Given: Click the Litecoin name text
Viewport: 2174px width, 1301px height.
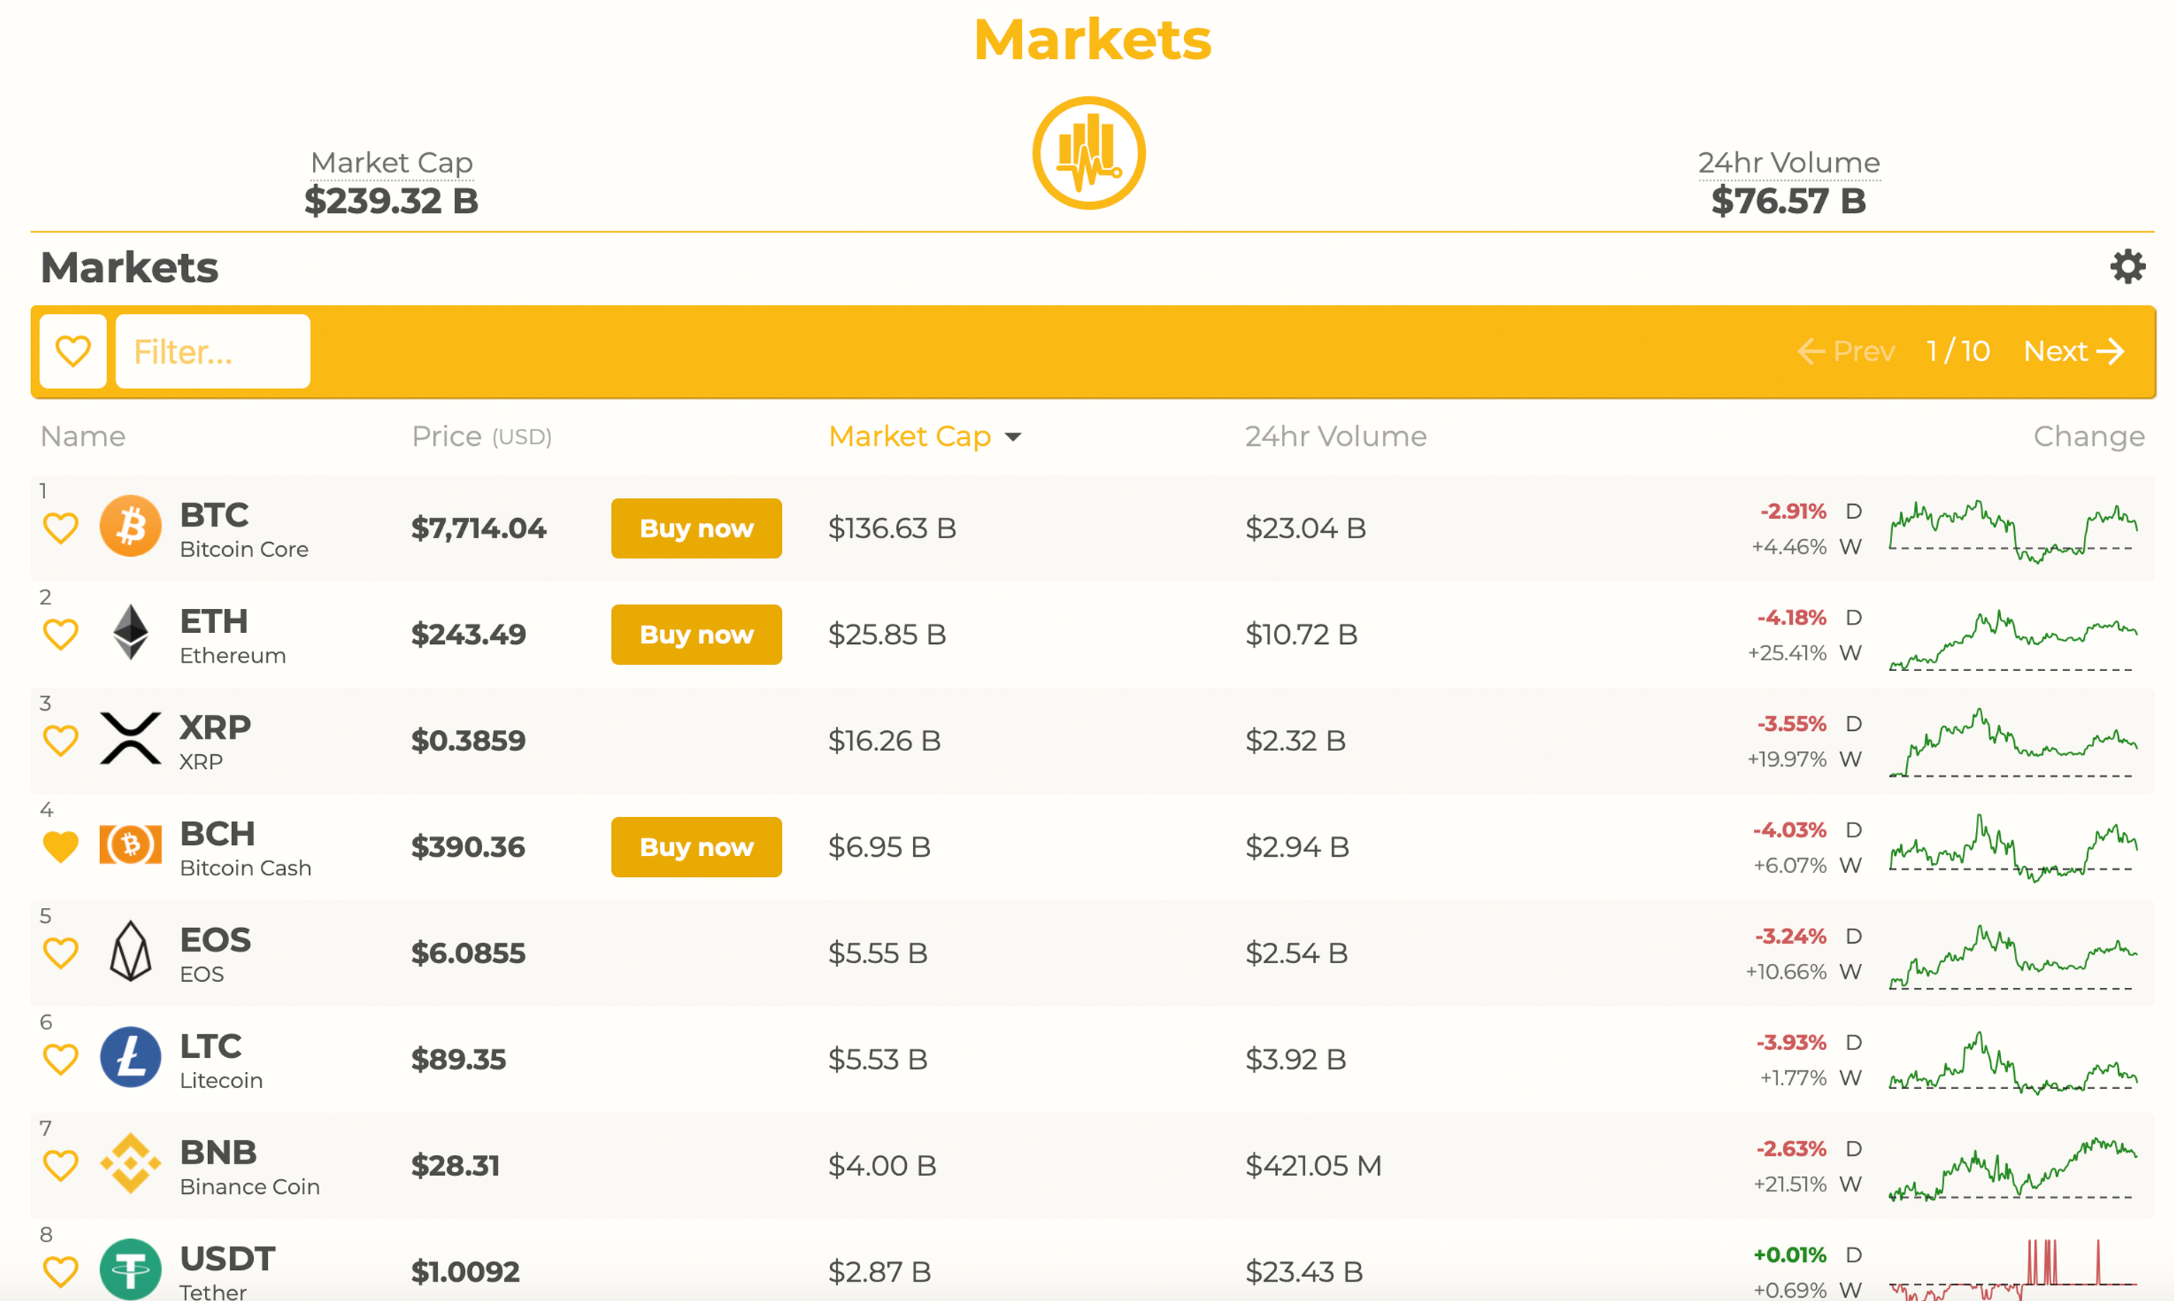Looking at the screenshot, I should tap(221, 1081).
